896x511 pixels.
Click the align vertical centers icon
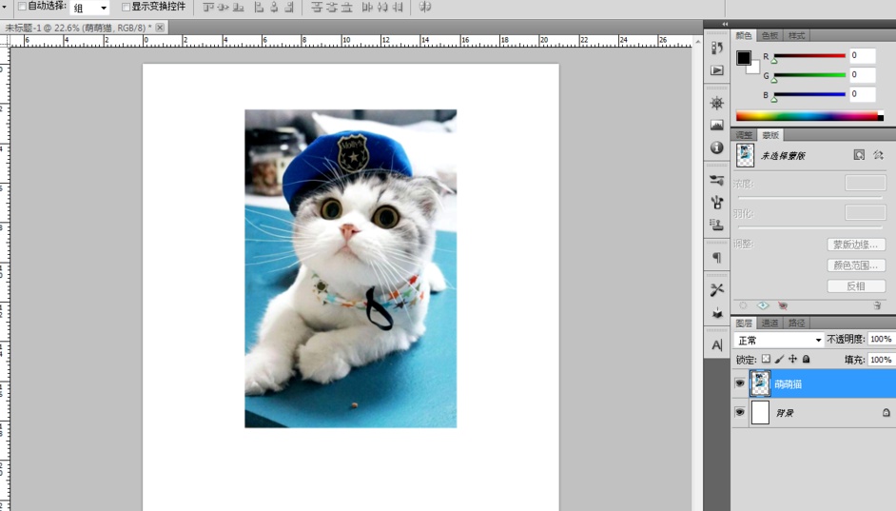pyautogui.click(x=224, y=7)
